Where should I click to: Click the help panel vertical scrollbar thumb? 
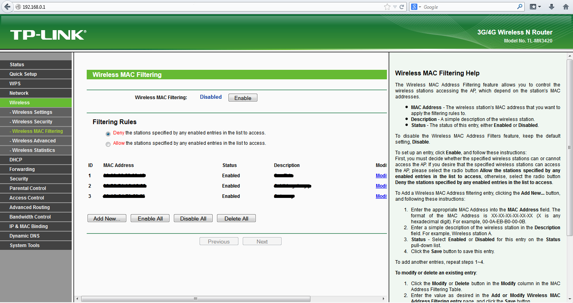(x=569, y=147)
